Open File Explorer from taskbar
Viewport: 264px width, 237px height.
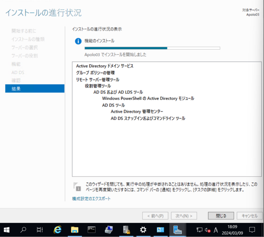[x=75, y=230]
